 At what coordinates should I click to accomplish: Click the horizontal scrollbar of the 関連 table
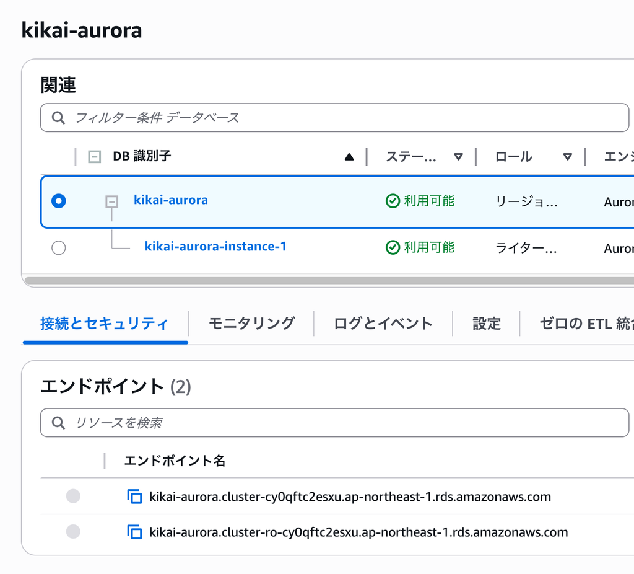point(329,281)
